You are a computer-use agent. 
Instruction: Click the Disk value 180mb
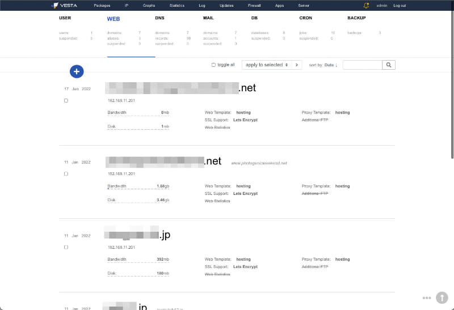[163, 273]
